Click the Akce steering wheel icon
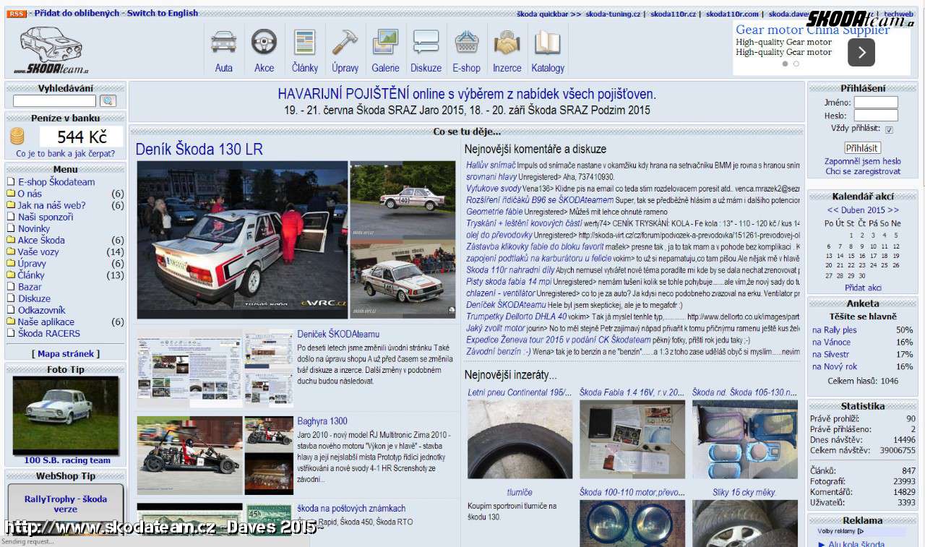Viewport: 925px width, 547px height. pyautogui.click(x=264, y=43)
